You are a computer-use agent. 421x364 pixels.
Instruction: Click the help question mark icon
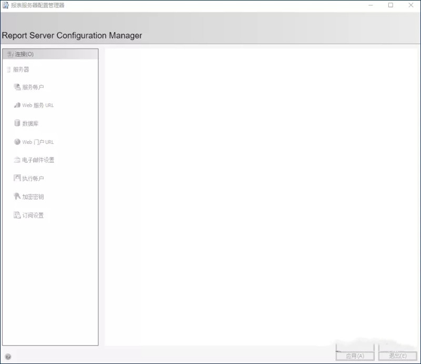click(x=8, y=357)
